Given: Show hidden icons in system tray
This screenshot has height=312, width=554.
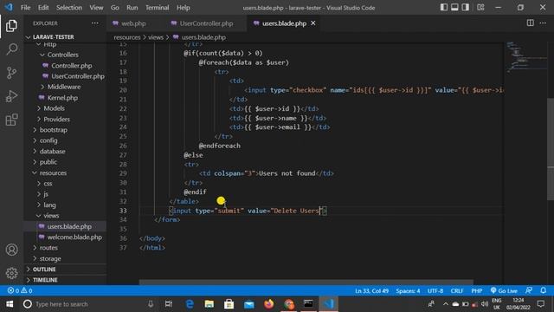Looking at the screenshot, I should coord(445,304).
